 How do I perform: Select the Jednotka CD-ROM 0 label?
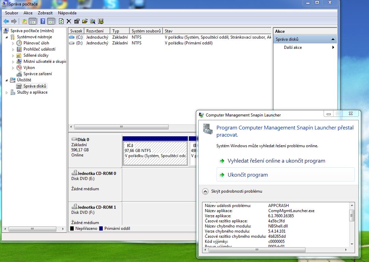pos(97,174)
